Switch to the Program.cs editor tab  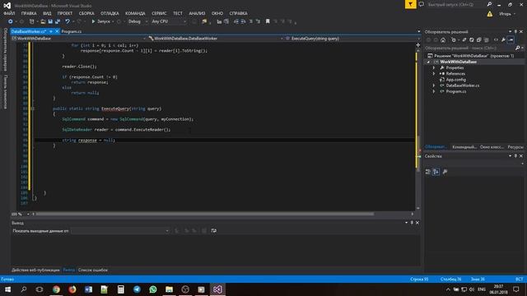72,31
